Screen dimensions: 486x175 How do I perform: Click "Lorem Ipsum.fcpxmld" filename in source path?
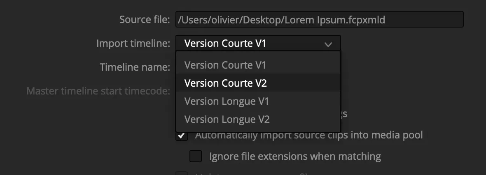click(351, 20)
